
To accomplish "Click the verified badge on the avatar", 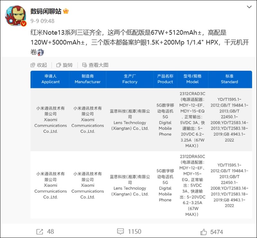I will point(23,22).
